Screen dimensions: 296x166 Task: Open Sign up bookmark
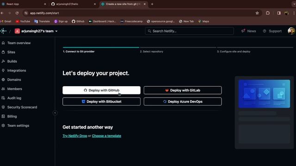pos(61,22)
